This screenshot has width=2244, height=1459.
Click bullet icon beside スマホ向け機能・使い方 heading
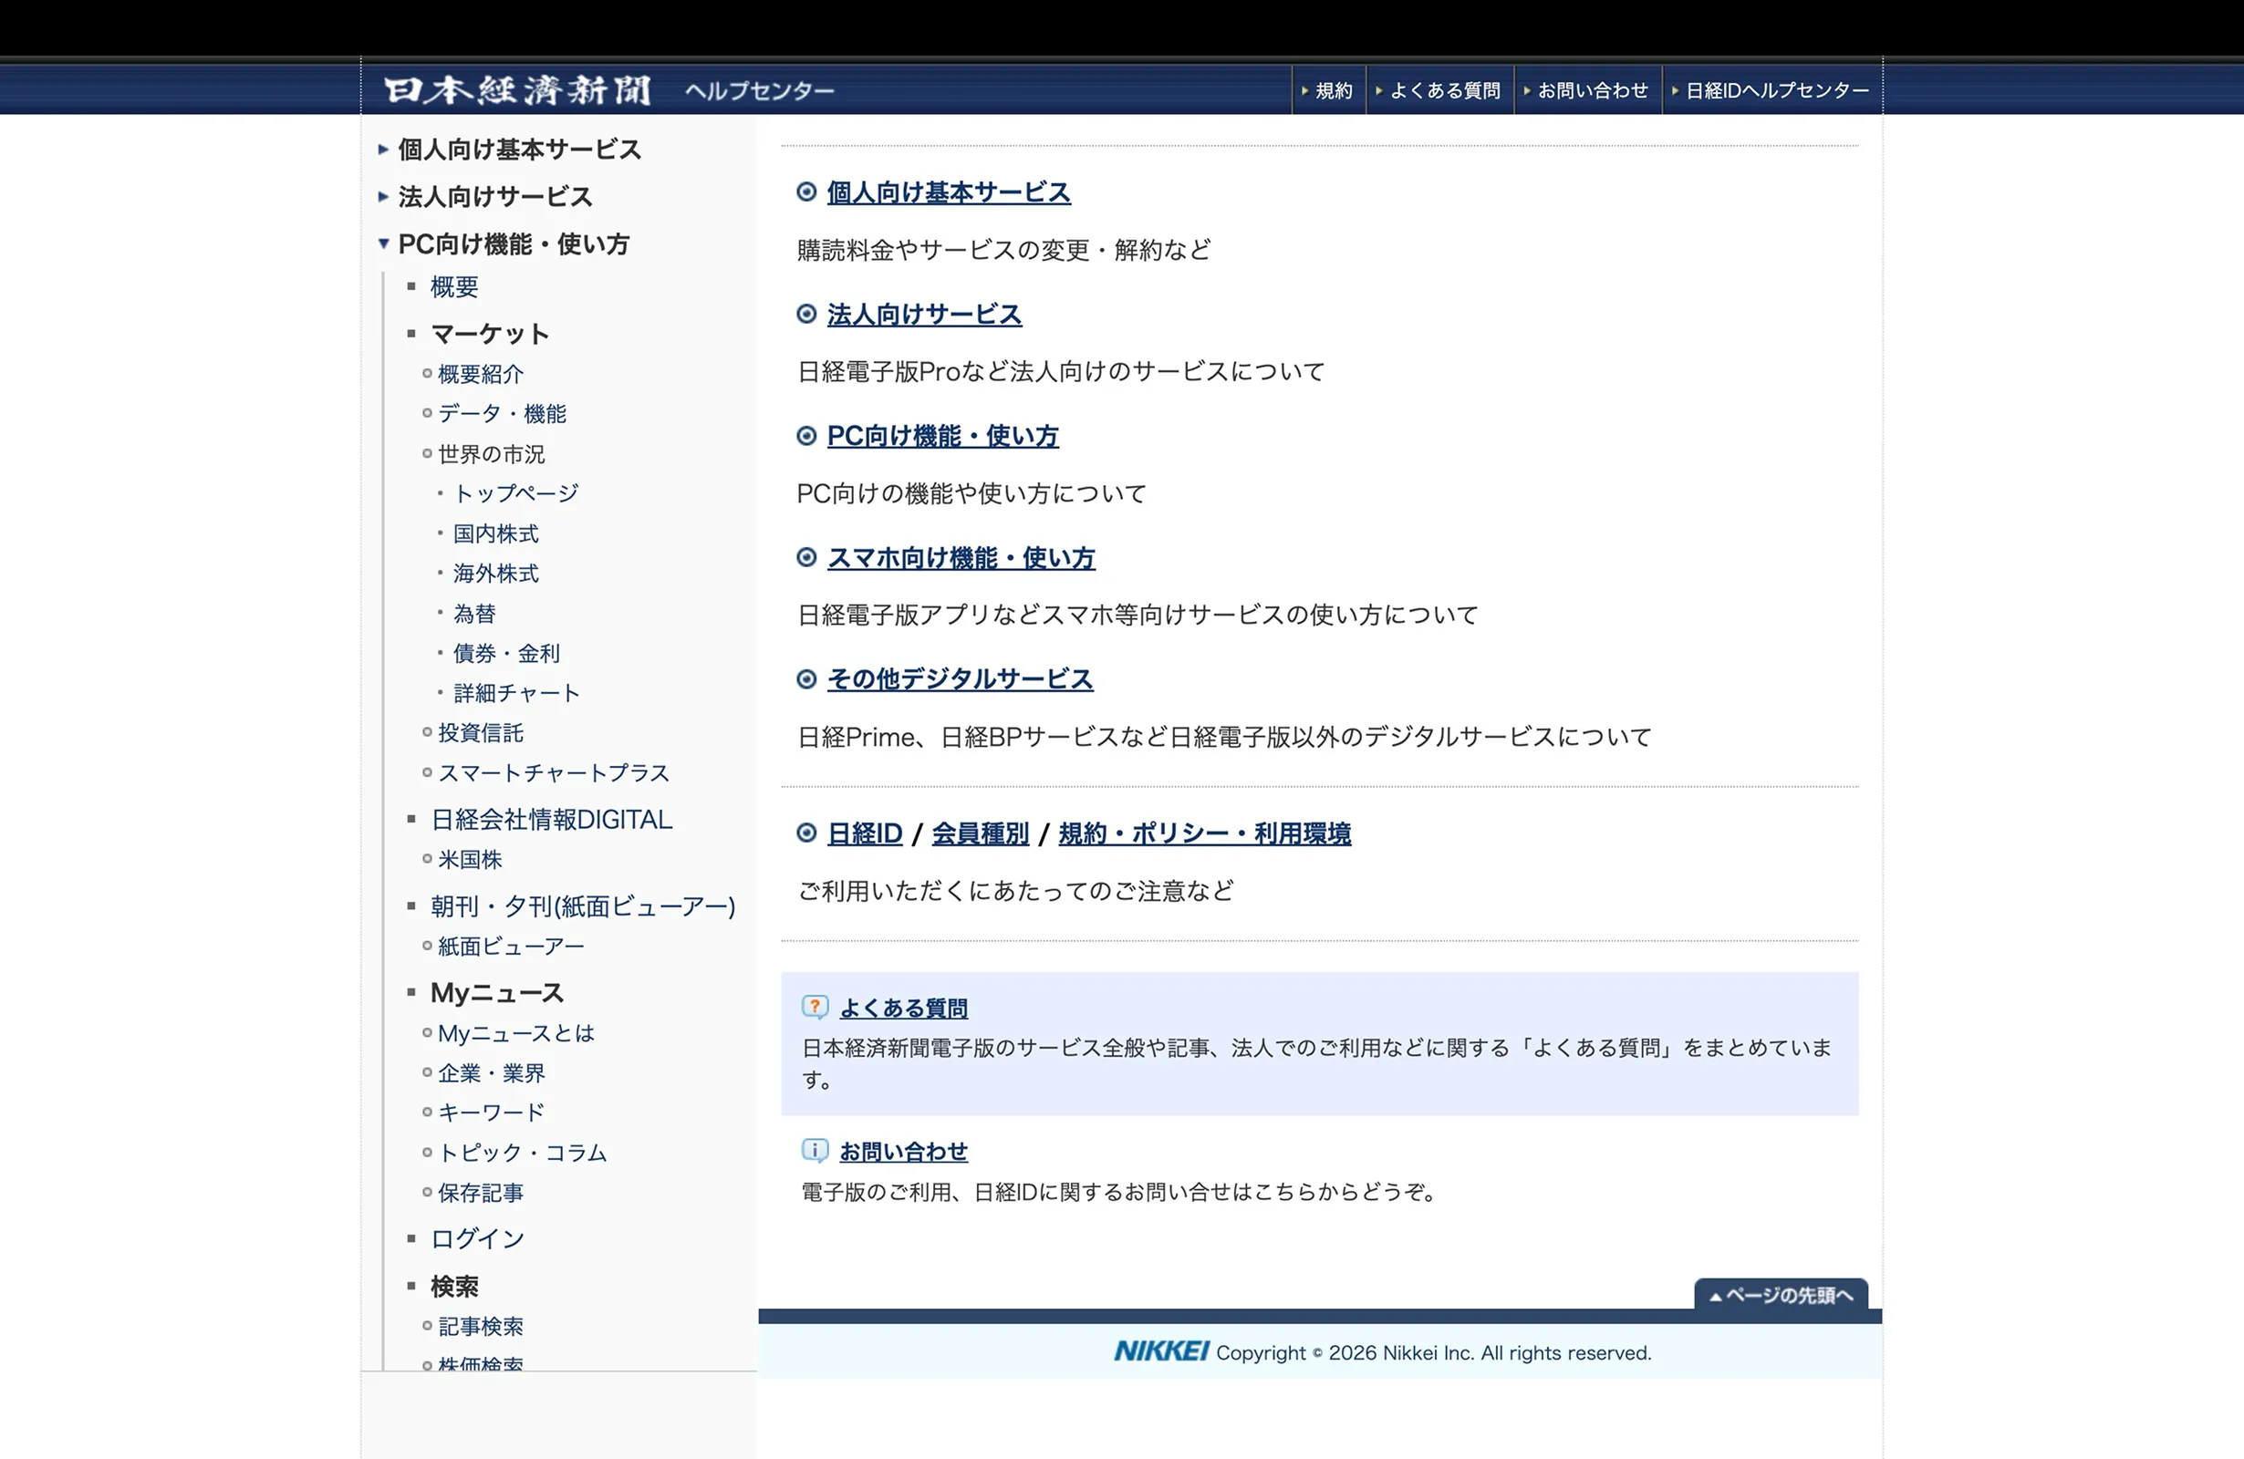(806, 557)
